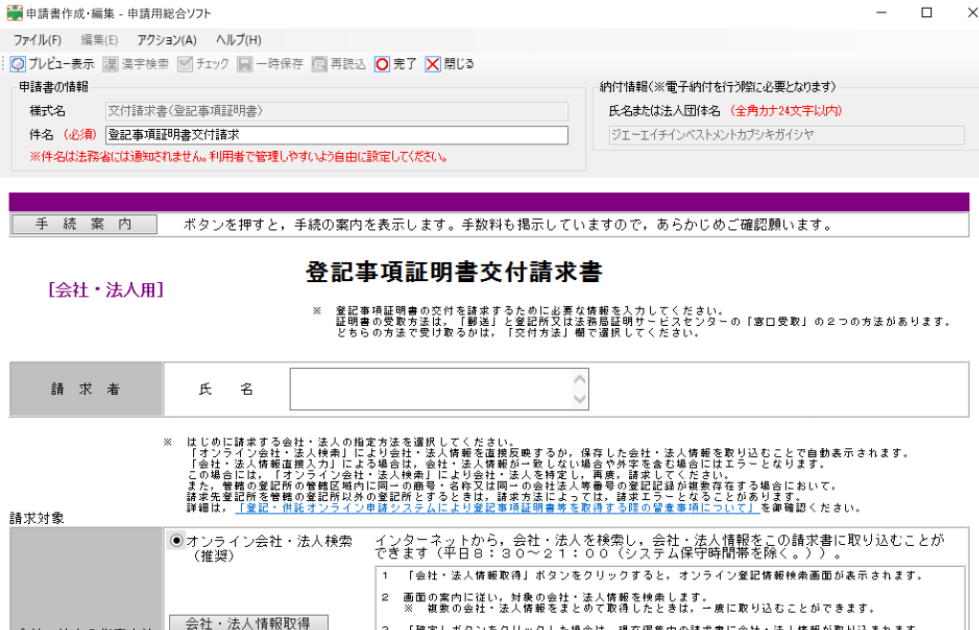Screen dimensions: 979x630
Task: Open the ファイル(F) menu
Action: tap(37, 40)
